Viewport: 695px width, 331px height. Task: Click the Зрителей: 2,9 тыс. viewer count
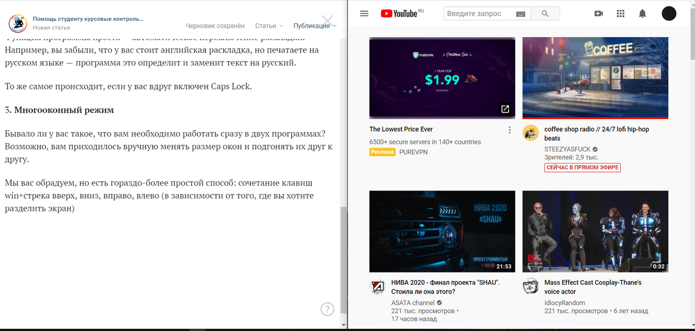(x=572, y=157)
